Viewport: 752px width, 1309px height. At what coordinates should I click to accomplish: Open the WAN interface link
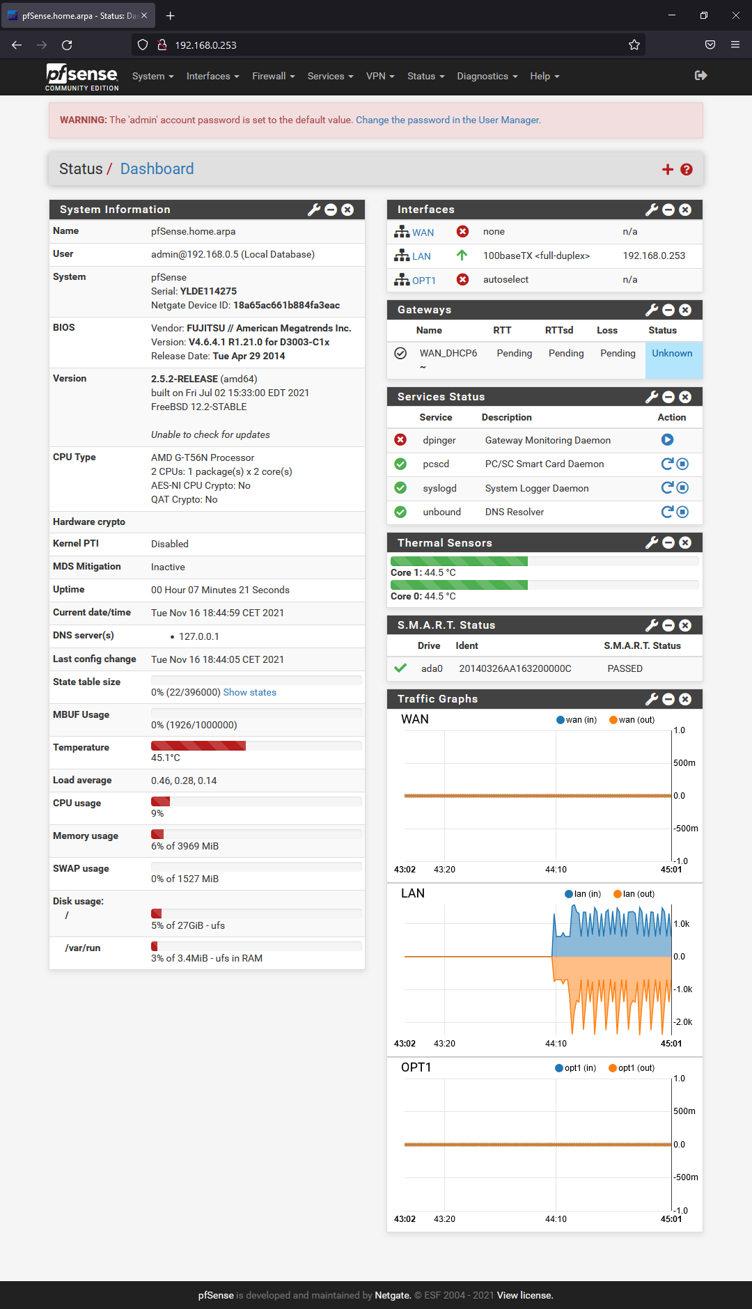coord(423,233)
